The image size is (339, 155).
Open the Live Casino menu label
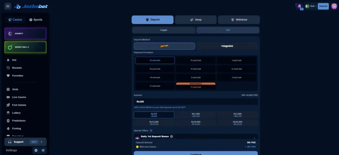(19, 97)
